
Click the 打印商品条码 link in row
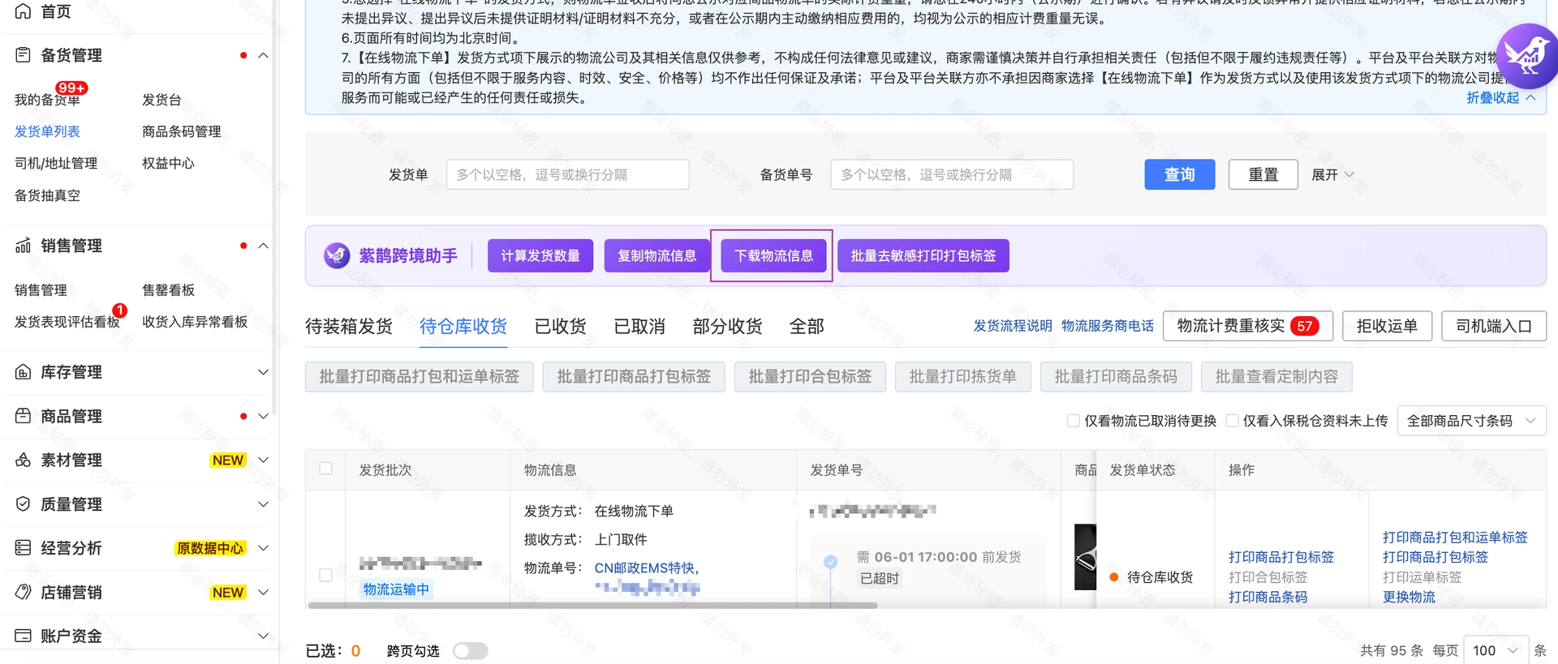[x=1267, y=597]
